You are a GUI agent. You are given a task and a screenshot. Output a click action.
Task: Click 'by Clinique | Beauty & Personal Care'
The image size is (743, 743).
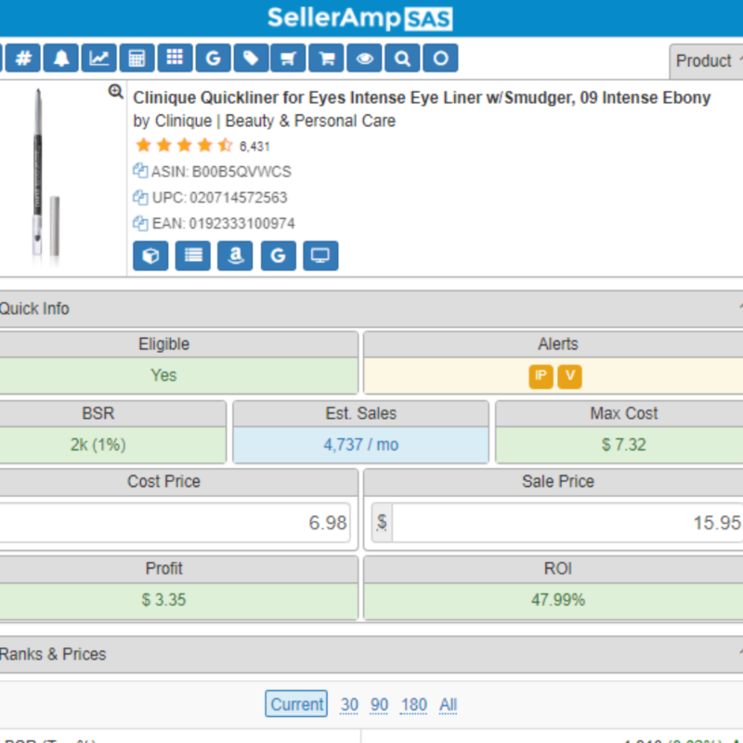tap(264, 121)
